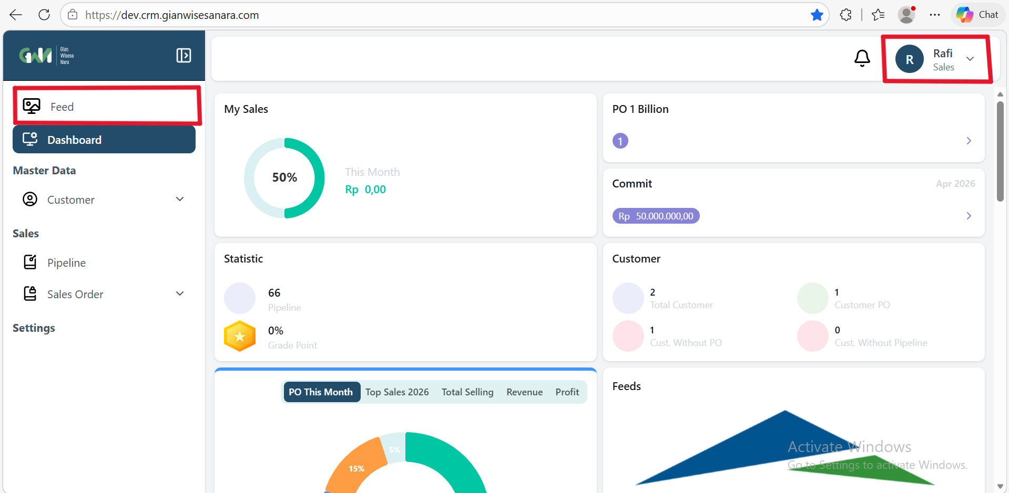The image size is (1009, 493).
Task: Click the Rp 50.000.000,00 commit badge
Action: click(x=656, y=216)
